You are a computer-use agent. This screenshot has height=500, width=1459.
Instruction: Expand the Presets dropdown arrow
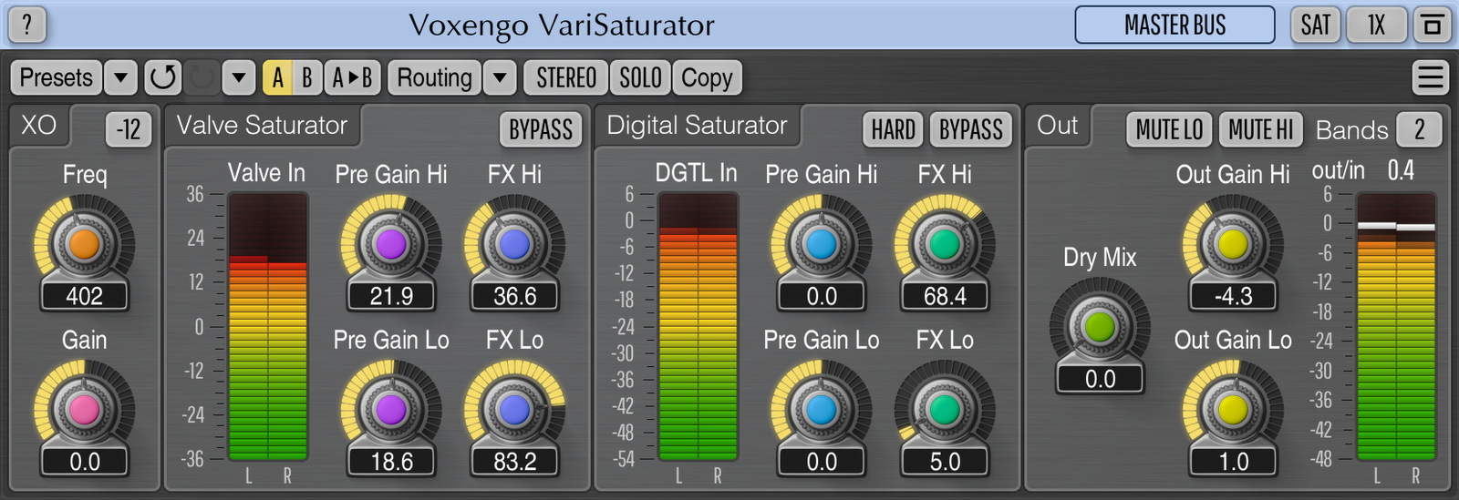[x=120, y=78]
